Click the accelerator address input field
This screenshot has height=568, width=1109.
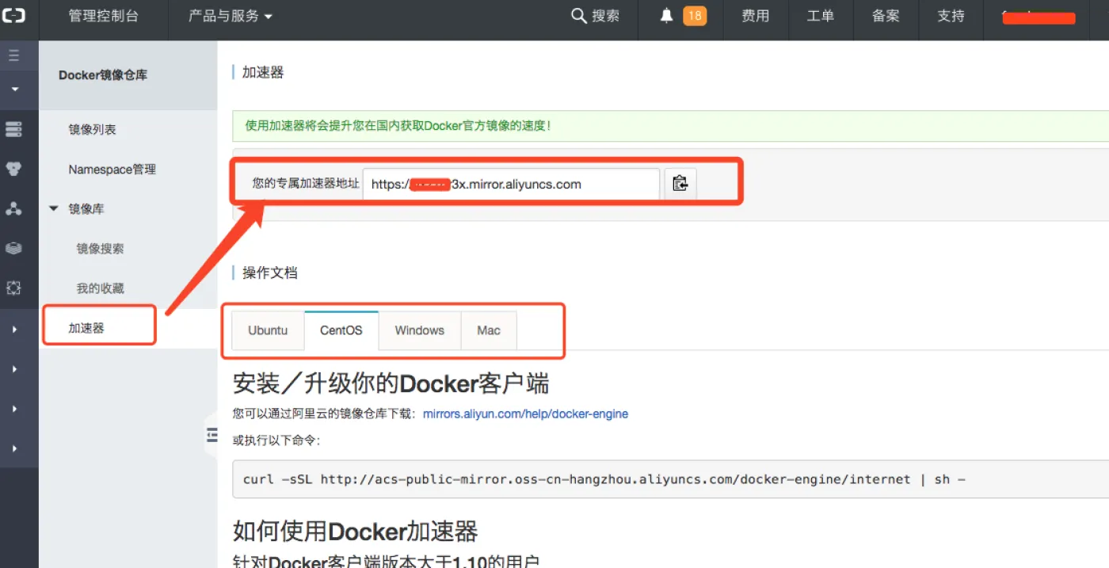pyautogui.click(x=511, y=184)
